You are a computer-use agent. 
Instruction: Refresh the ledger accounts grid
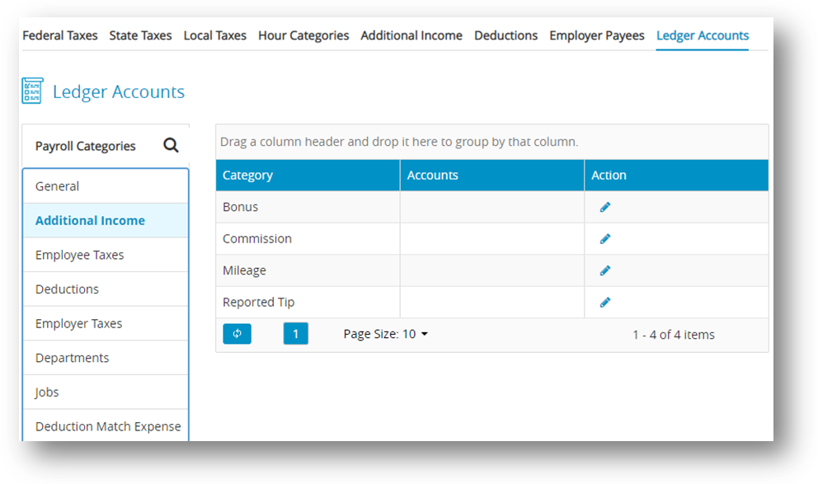(237, 334)
